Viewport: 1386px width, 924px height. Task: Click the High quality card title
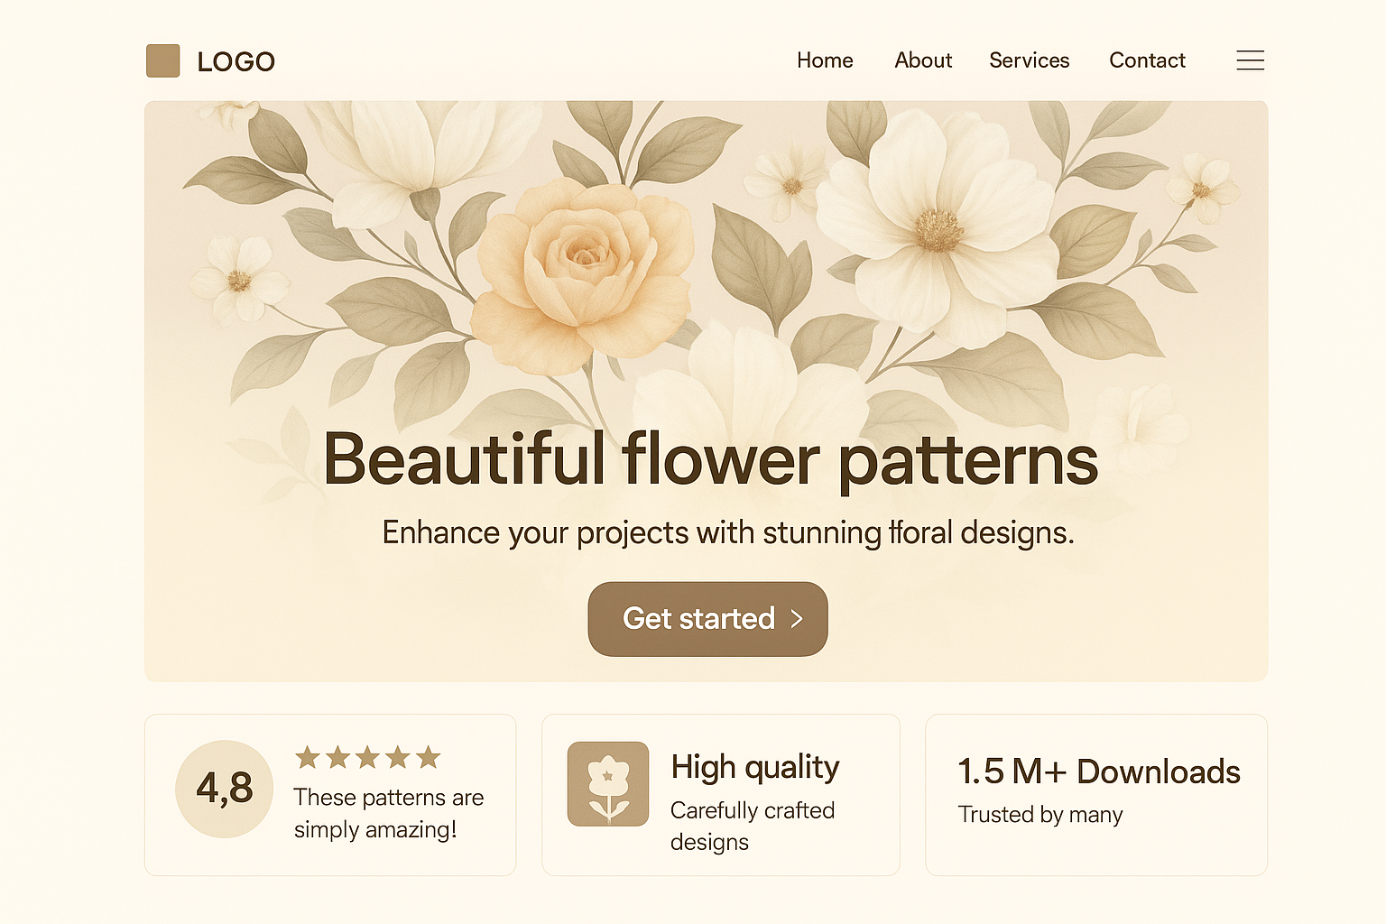click(x=755, y=767)
